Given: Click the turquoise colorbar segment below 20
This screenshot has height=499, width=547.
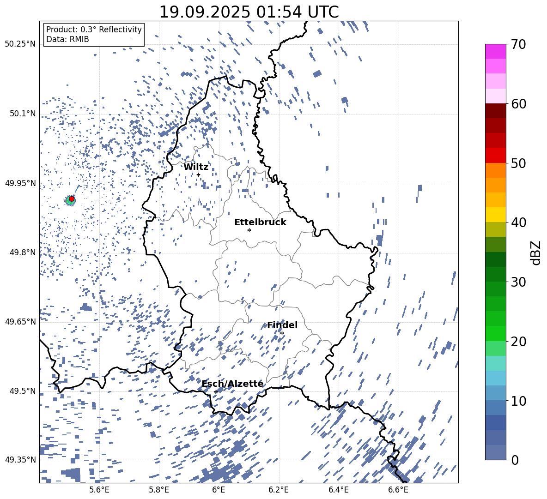Looking at the screenshot, I should tap(495, 363).
